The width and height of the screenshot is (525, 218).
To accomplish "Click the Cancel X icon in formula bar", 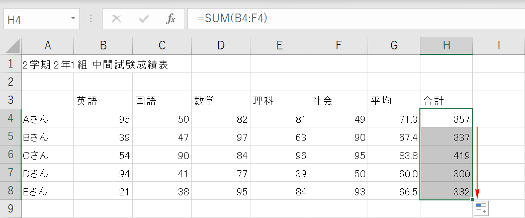I will [x=116, y=19].
